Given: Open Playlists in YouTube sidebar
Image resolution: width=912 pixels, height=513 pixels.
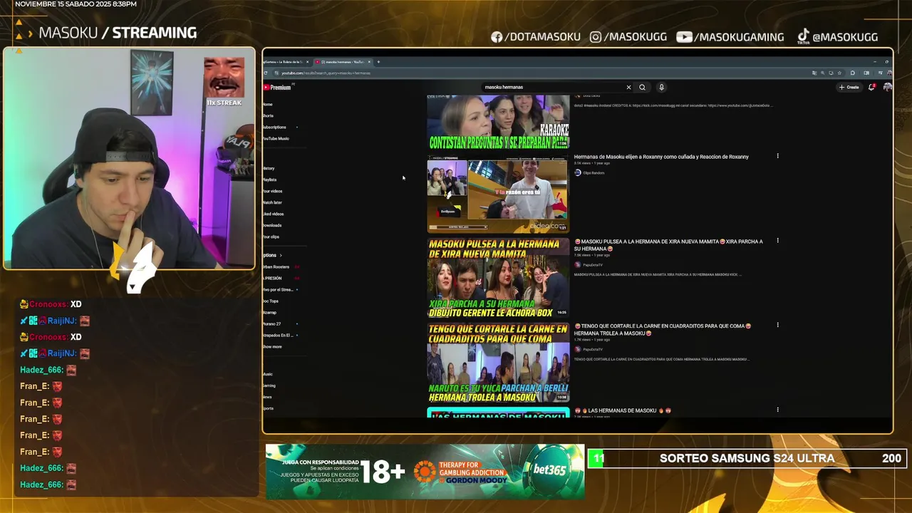Looking at the screenshot, I should click(270, 180).
